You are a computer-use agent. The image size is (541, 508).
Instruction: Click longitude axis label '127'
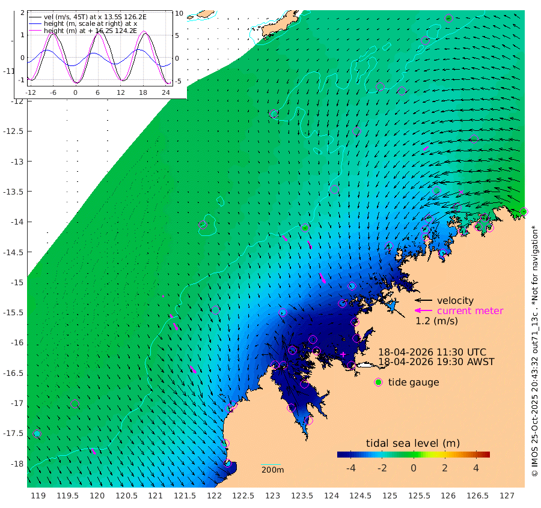tap(507, 495)
